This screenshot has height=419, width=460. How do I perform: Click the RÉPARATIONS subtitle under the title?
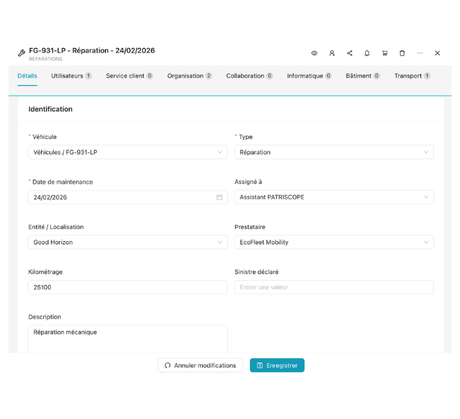[x=45, y=59]
